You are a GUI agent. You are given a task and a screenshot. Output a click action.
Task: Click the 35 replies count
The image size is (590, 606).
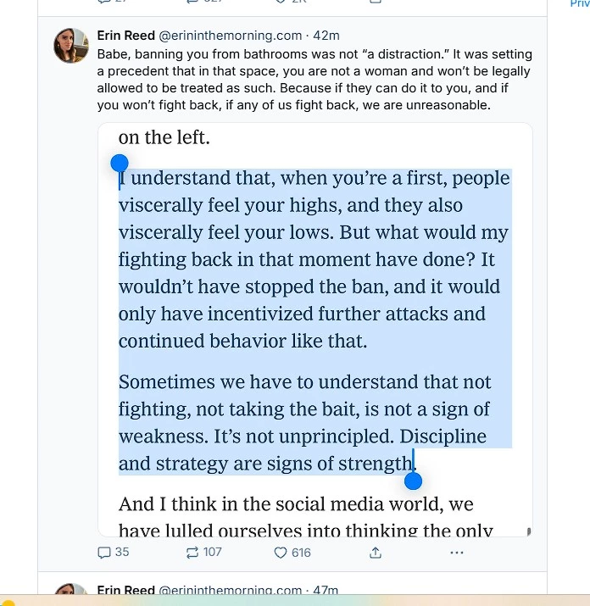tap(122, 553)
